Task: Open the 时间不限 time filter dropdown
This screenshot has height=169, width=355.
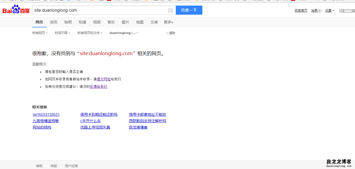Action: pos(62,33)
